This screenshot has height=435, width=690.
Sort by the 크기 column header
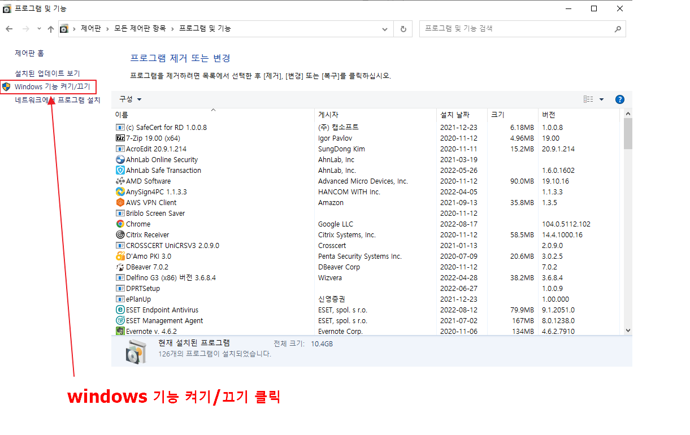511,115
